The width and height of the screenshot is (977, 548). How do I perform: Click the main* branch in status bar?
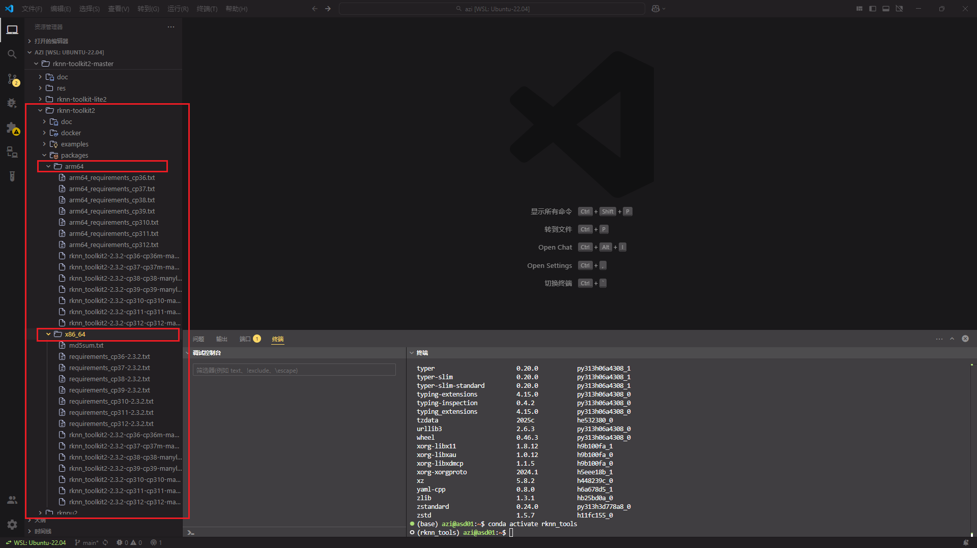87,542
